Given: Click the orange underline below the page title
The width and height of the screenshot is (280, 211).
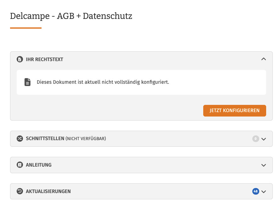Looking at the screenshot, I should (x=26, y=28).
